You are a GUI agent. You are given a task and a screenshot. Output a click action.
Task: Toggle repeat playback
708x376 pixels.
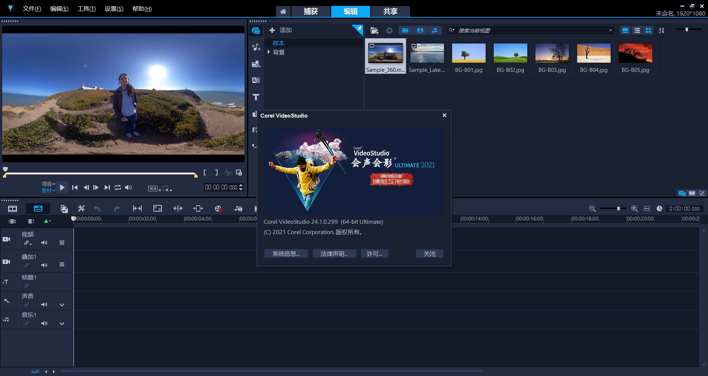tap(118, 187)
